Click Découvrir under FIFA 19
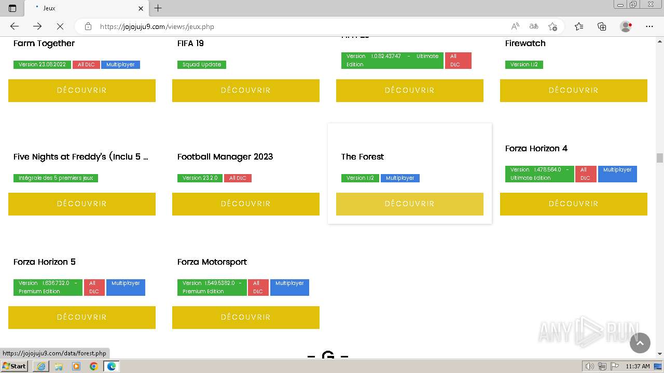The height and width of the screenshot is (373, 664). tap(246, 91)
